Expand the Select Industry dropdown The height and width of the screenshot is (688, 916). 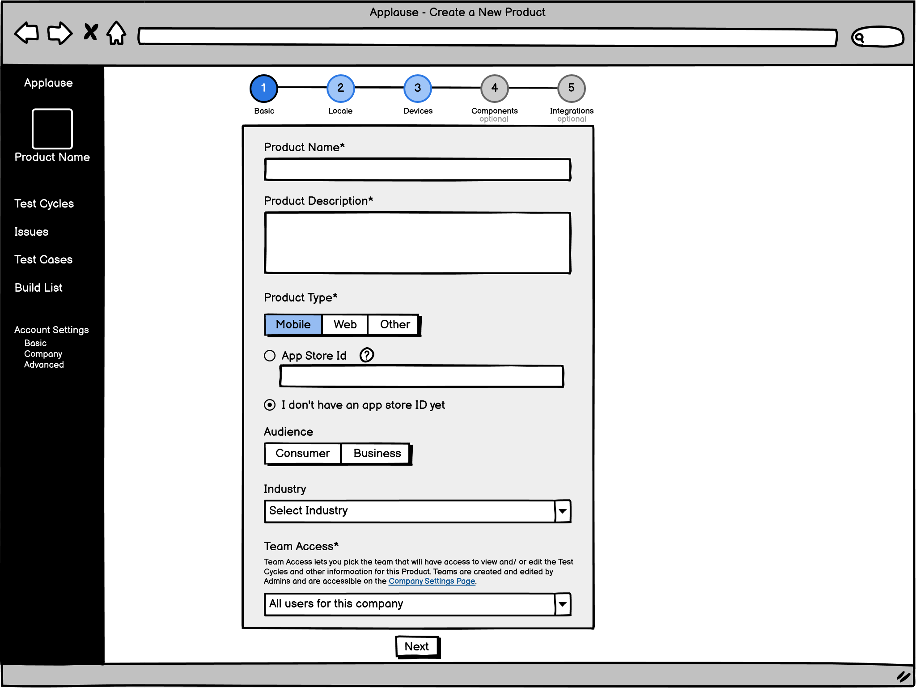point(563,511)
